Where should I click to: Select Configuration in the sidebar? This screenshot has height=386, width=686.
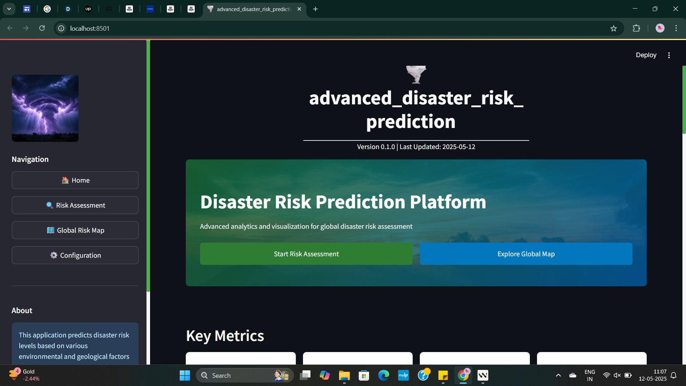pyautogui.click(x=75, y=255)
